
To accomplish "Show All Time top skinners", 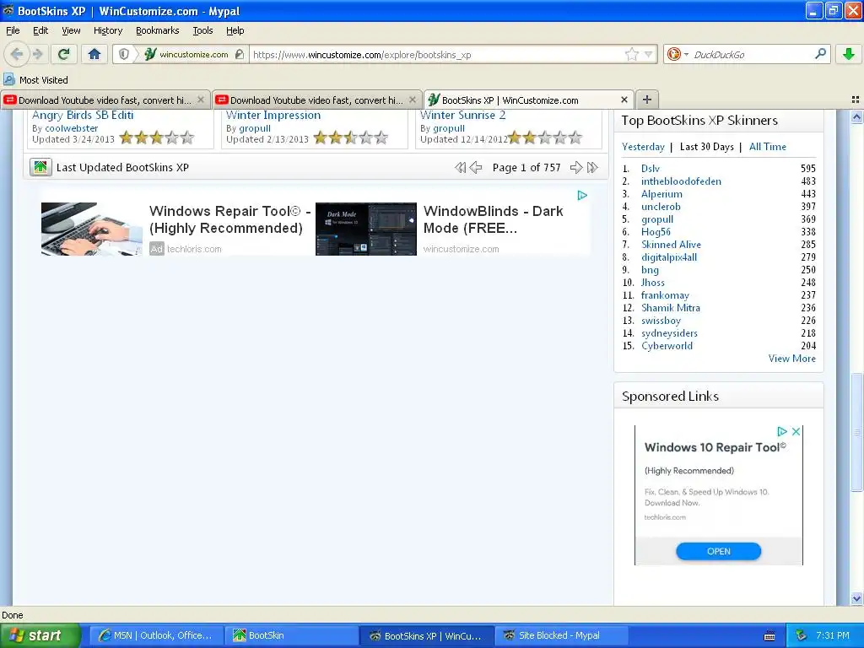I will [x=768, y=147].
